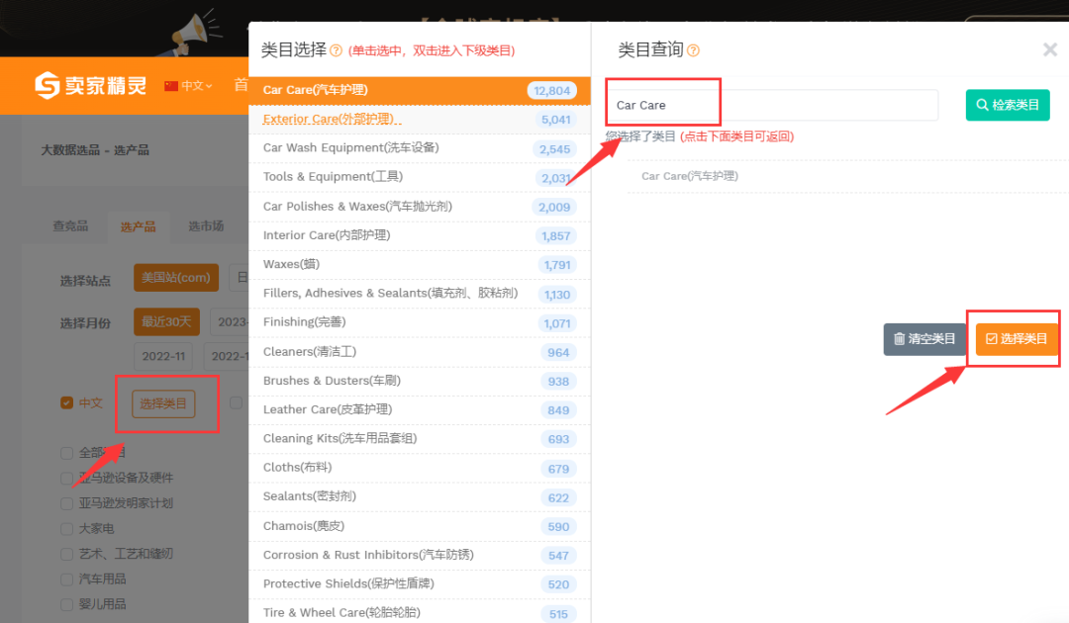Viewport: 1069px width, 623px height.
Task: Click the 最近30天 date range button
Action: tap(166, 321)
